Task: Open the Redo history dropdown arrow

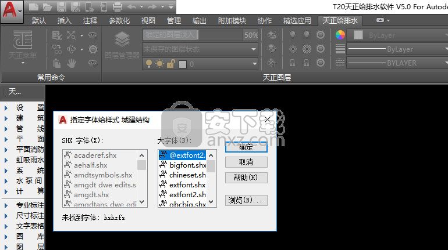Action: [162, 6]
